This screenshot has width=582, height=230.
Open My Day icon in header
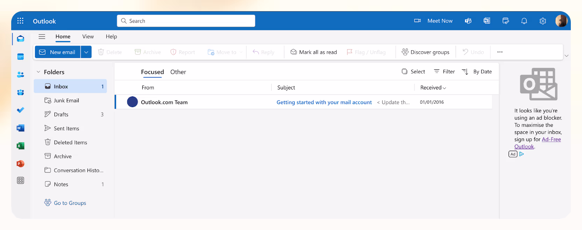point(506,21)
